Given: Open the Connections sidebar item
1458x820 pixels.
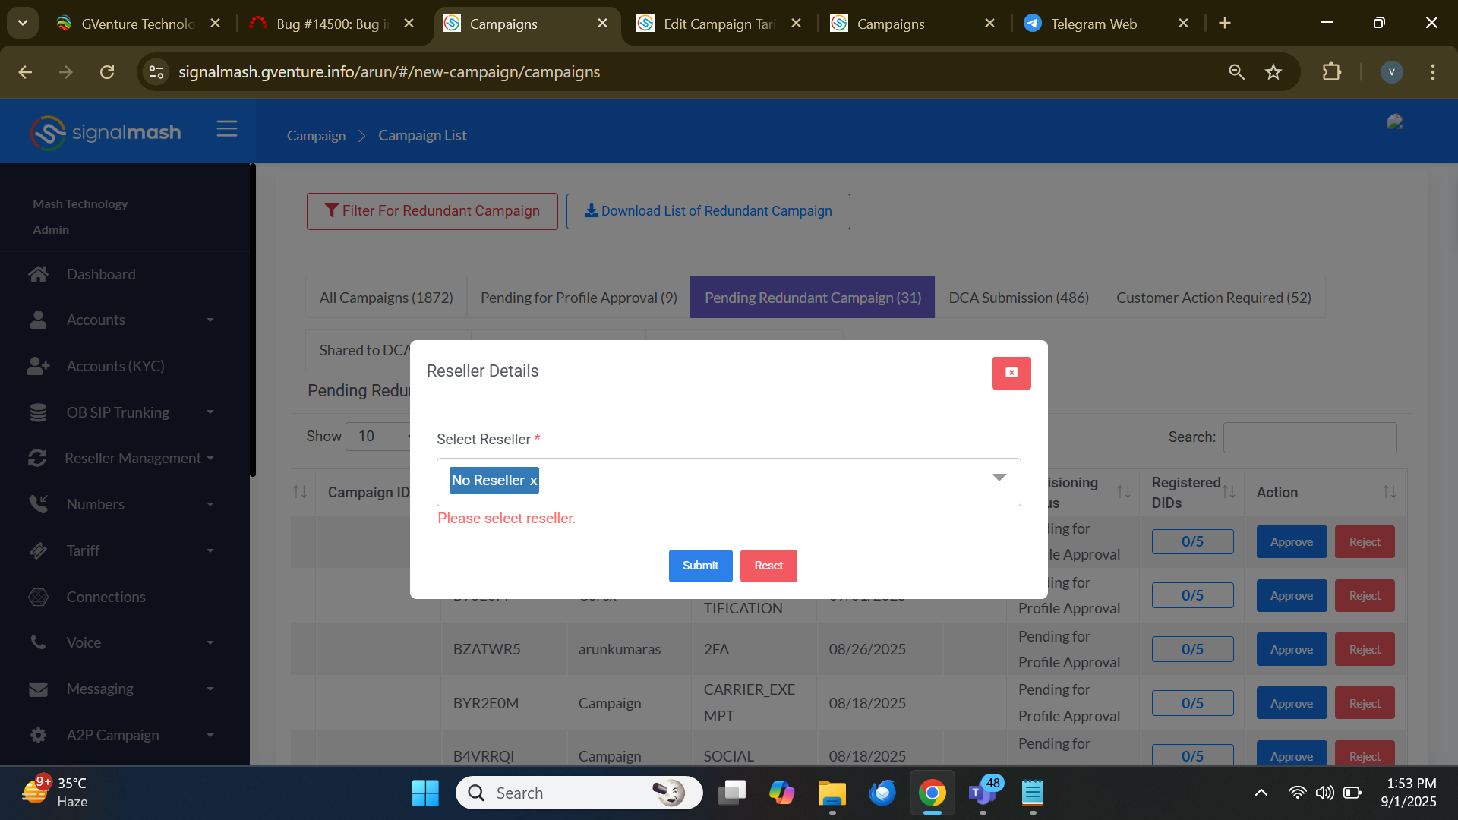Looking at the screenshot, I should tap(106, 597).
